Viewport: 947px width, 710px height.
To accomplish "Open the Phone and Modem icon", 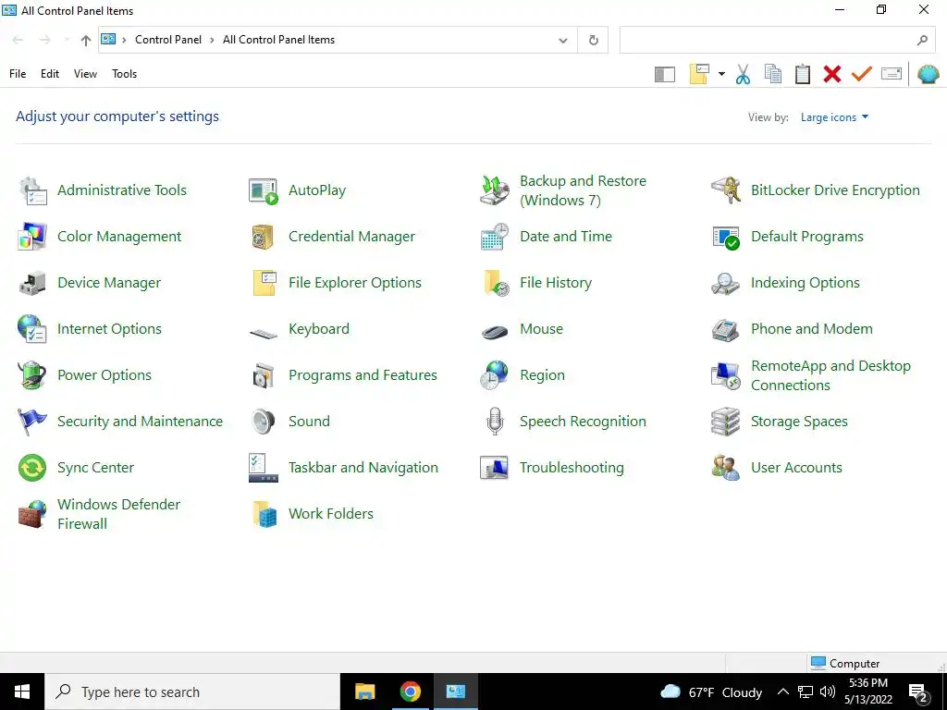I will point(725,330).
